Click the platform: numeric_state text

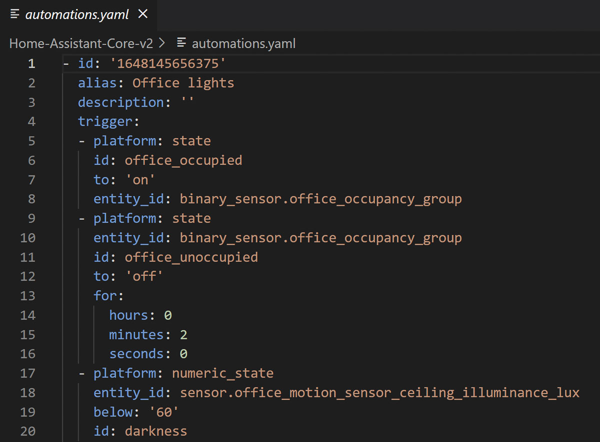(x=222, y=373)
